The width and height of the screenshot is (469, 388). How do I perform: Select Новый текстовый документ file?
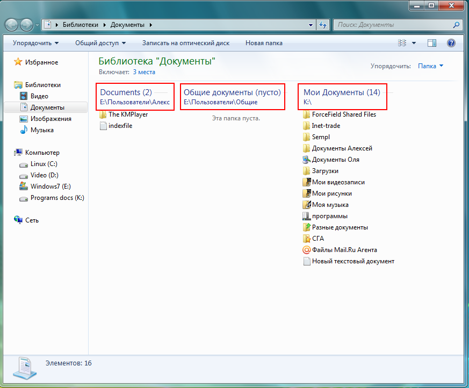[349, 261]
